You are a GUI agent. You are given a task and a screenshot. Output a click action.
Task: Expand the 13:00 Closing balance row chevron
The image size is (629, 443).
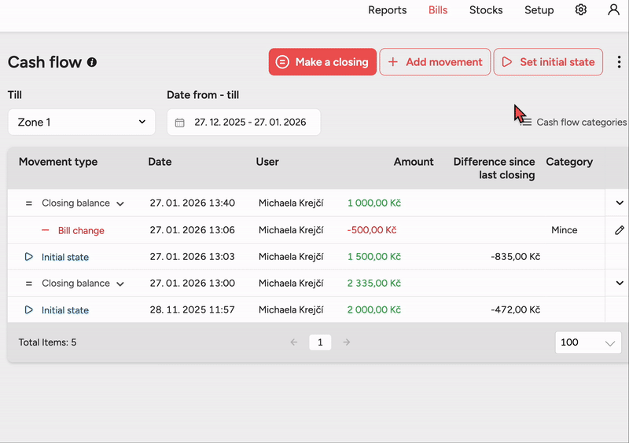click(x=620, y=284)
